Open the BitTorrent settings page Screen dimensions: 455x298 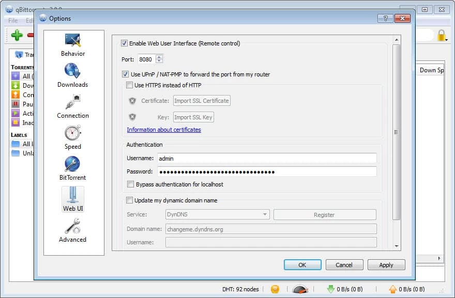(72, 168)
